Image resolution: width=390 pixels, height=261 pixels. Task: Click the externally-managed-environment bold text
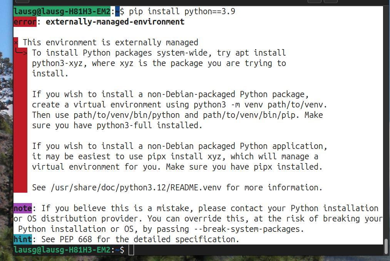coord(115,22)
